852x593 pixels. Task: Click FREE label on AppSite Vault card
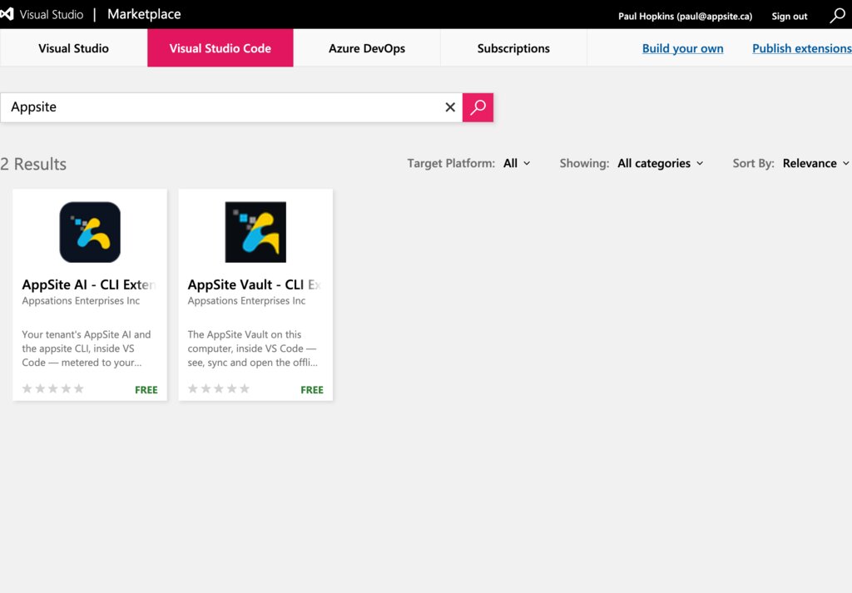pos(312,390)
